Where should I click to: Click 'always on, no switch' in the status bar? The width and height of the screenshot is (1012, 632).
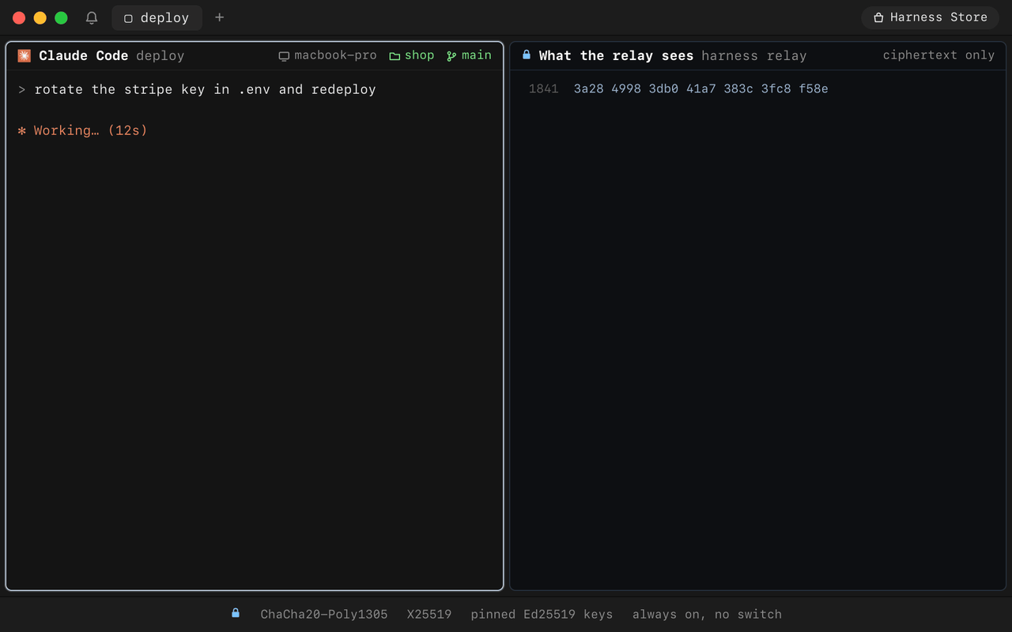point(707,615)
